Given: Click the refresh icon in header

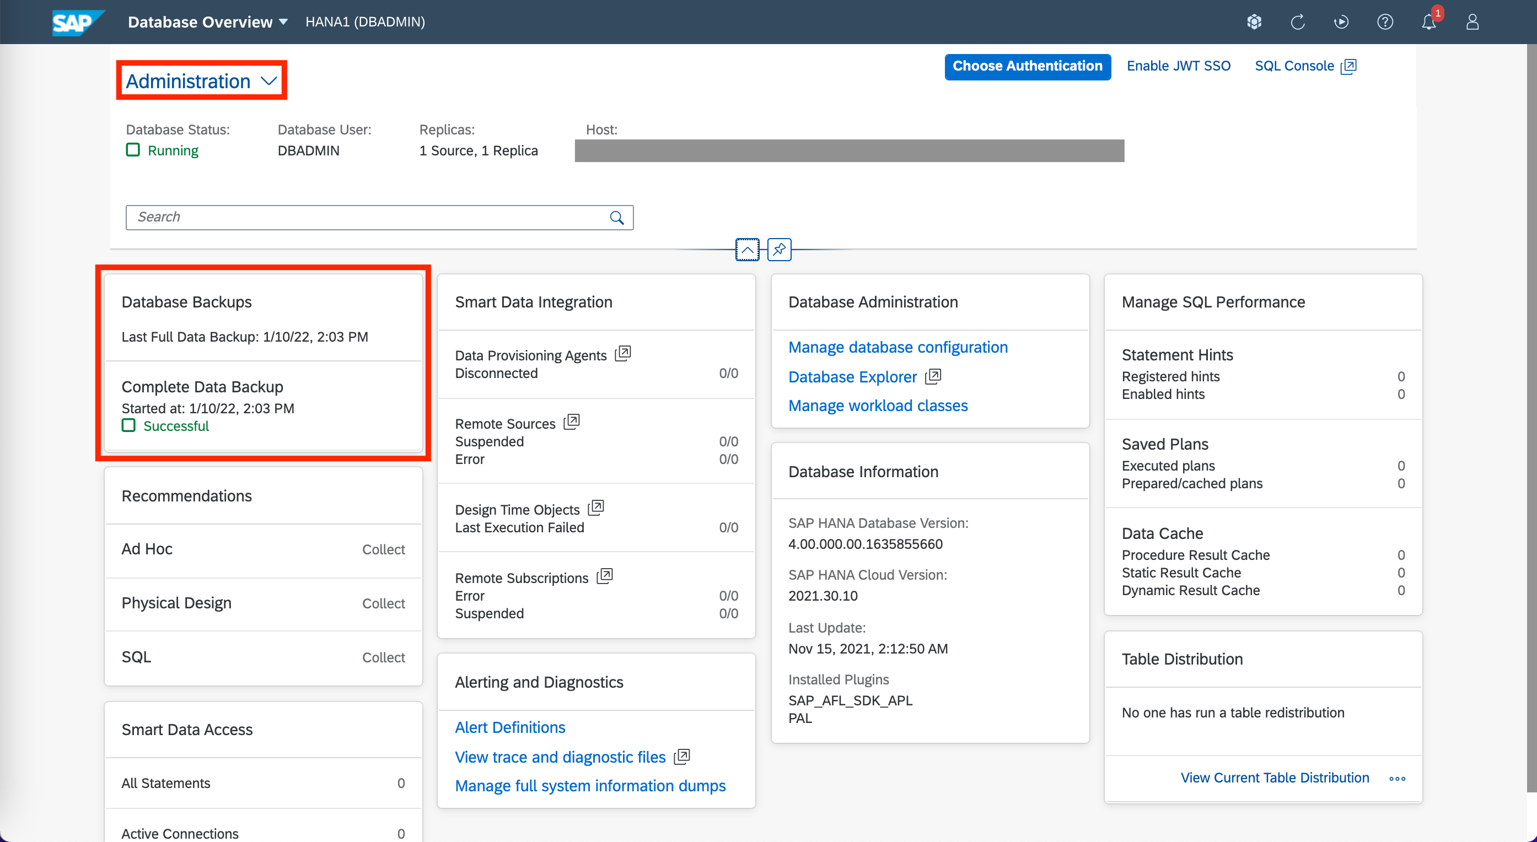Looking at the screenshot, I should (x=1297, y=22).
